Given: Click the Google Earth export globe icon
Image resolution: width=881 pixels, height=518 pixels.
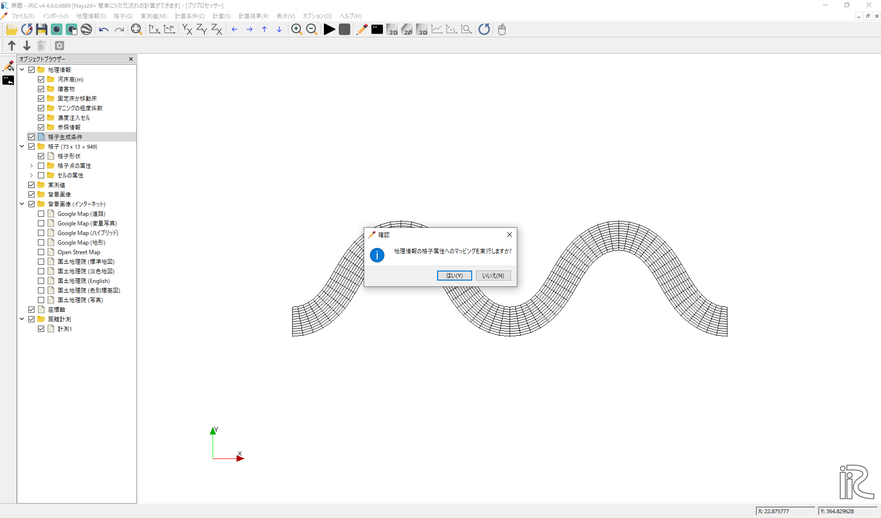Looking at the screenshot, I should [x=86, y=29].
